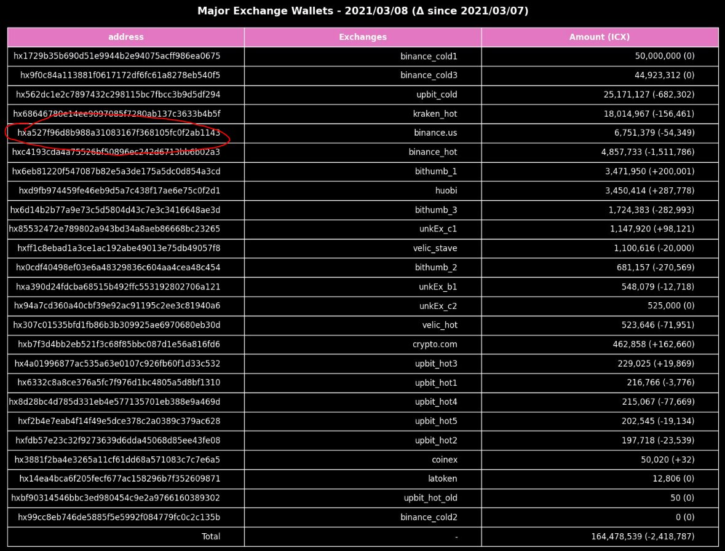Image resolution: width=725 pixels, height=551 pixels.
Task: Click amount 25,171,127 (-682,302)
Action: tap(649, 95)
